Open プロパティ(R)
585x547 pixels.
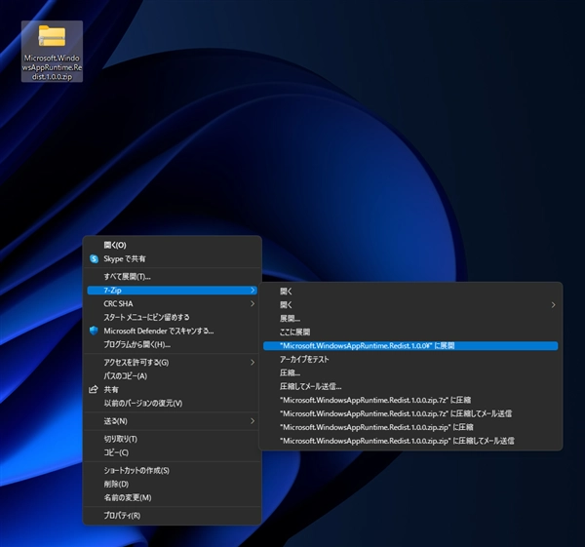tap(172, 516)
